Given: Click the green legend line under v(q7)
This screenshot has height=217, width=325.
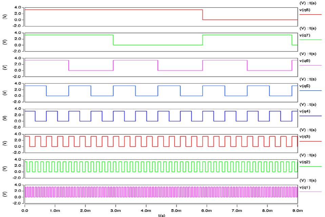Looking at the screenshot, I should [310, 40].
